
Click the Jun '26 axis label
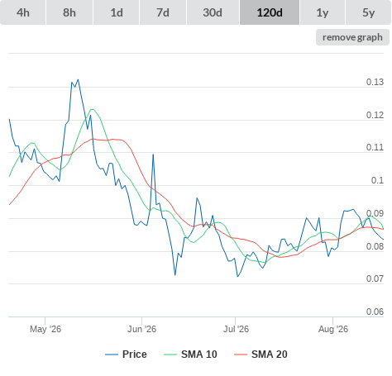tap(141, 329)
